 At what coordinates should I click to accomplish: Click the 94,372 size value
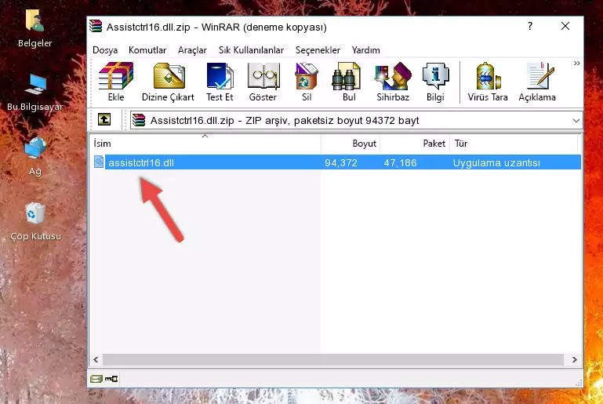[x=341, y=162]
